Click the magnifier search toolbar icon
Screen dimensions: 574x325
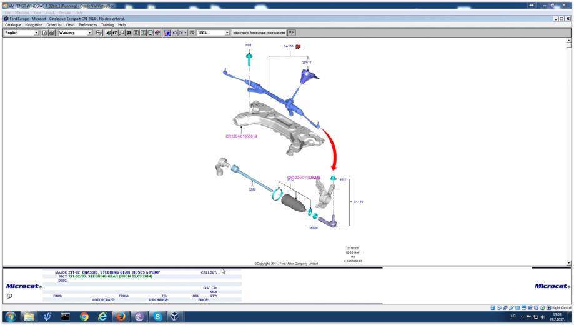[x=122, y=32]
